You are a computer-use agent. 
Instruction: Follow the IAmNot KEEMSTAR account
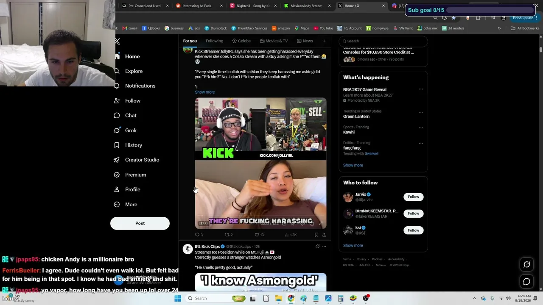[414, 213]
